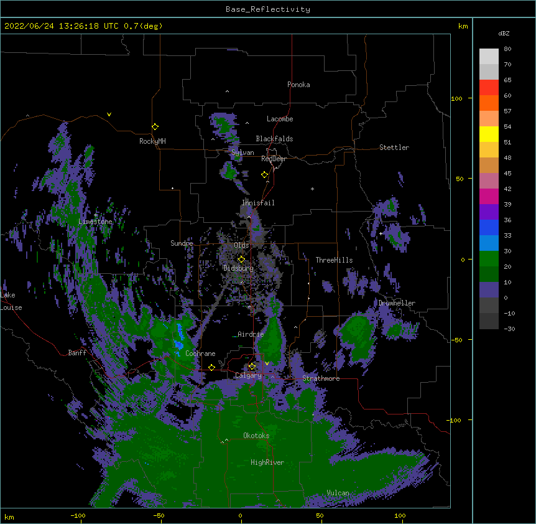
Task: Click the yellow diamond marker below RedDeer
Action: point(264,175)
